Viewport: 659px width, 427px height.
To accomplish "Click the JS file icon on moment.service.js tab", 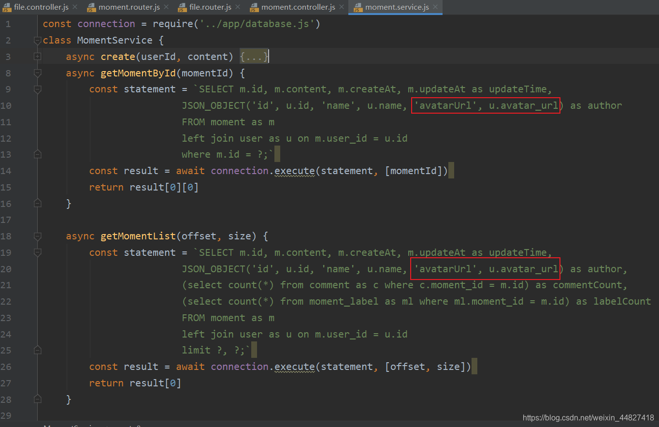I will (358, 7).
